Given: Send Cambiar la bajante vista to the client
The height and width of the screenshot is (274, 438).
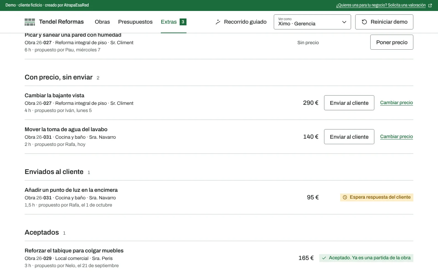Looking at the screenshot, I should coord(349,103).
